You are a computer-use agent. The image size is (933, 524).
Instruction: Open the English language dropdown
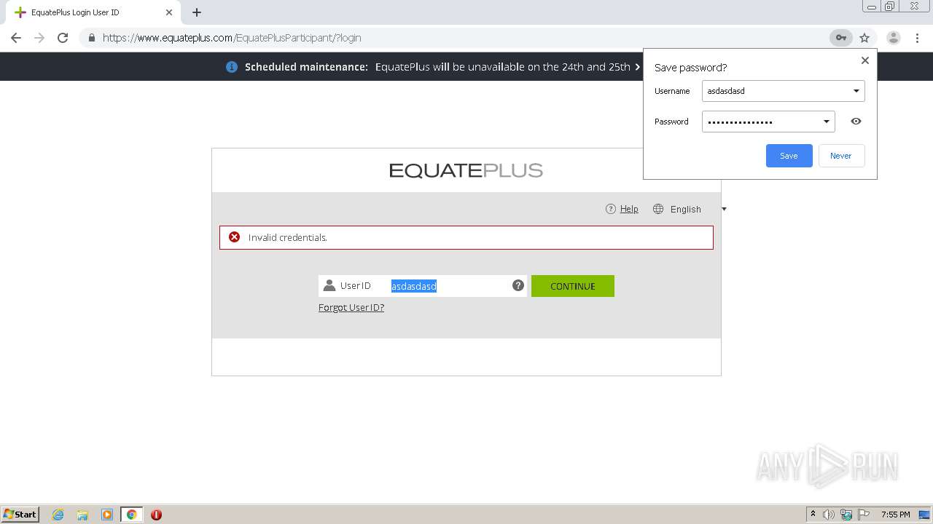(690, 209)
